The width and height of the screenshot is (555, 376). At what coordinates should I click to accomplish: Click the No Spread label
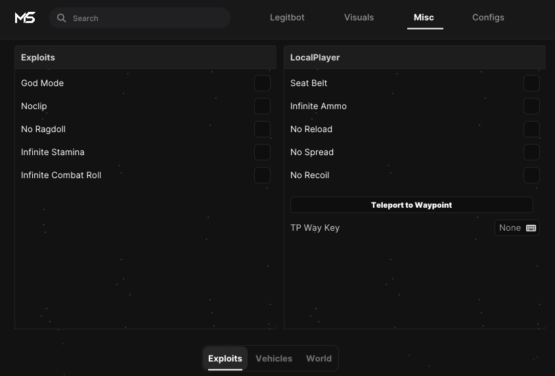(312, 152)
